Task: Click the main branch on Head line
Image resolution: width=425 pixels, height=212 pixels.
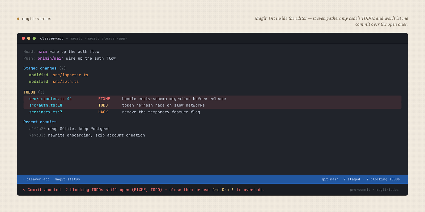Action: [42, 52]
